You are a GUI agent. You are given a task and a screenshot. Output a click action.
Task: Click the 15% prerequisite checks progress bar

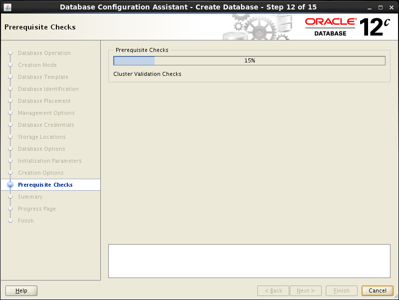249,60
